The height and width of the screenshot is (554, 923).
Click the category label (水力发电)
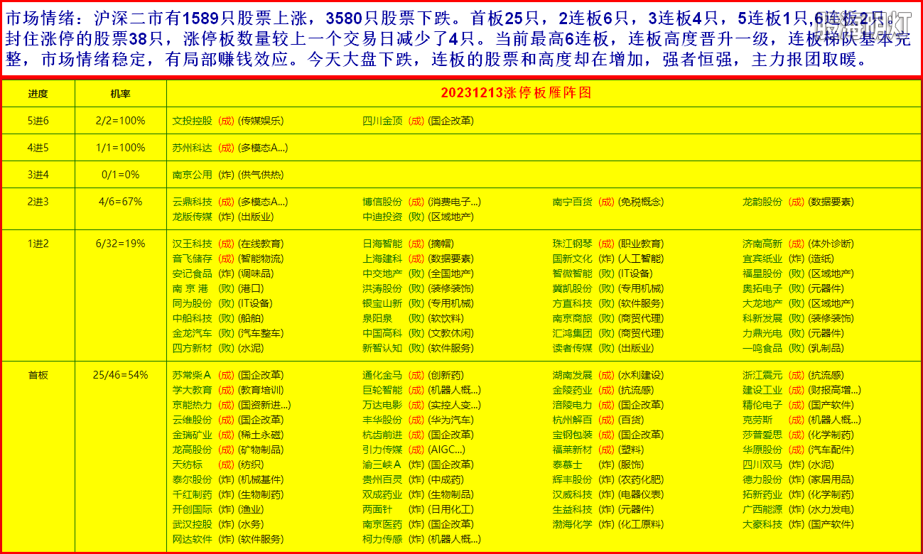point(831,509)
